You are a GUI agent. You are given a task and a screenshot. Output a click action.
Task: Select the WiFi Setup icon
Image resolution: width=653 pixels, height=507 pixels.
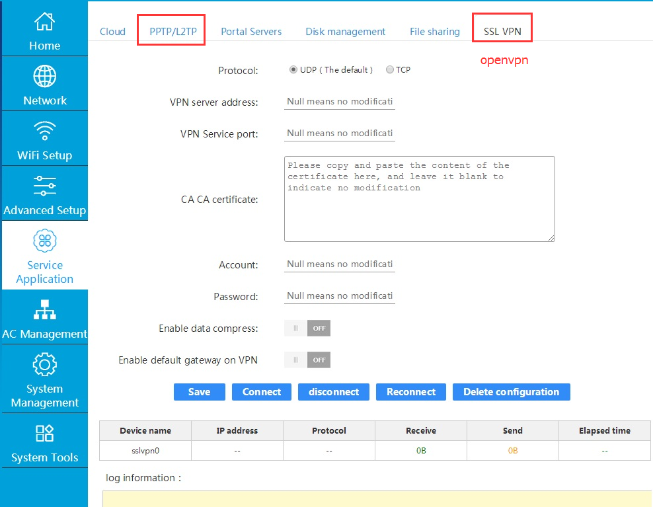tap(44, 131)
